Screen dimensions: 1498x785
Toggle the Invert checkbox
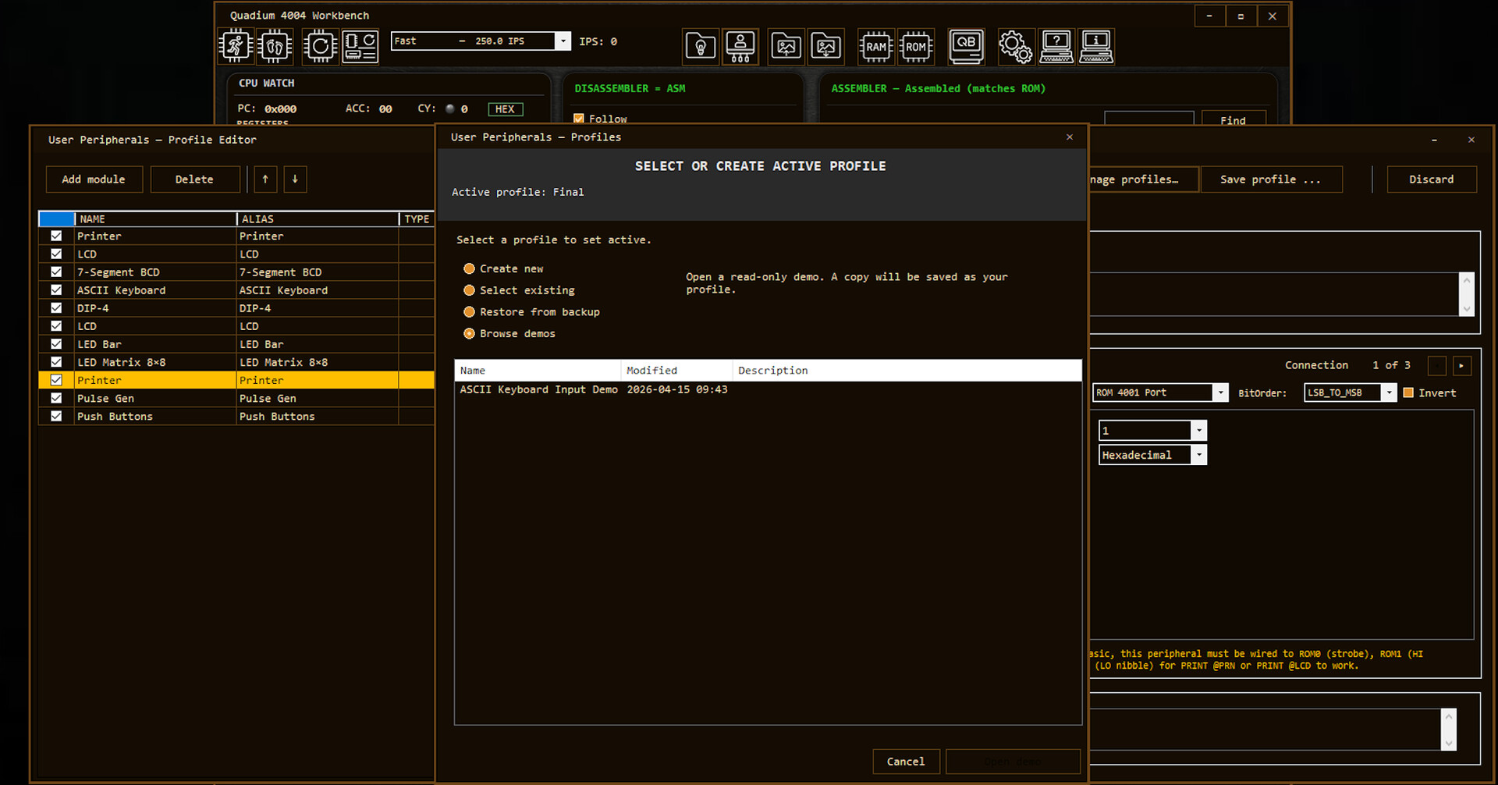(1408, 393)
